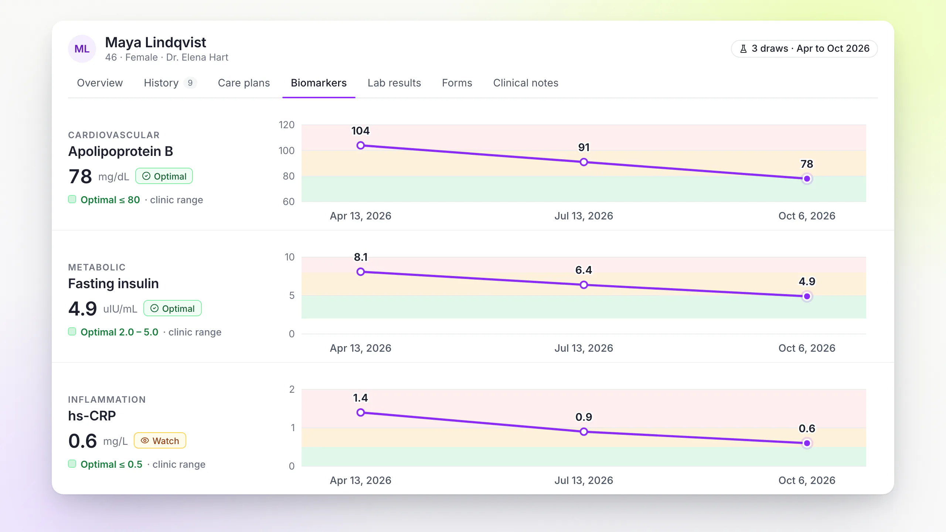
Task: Click the History count badge 9
Action: point(190,83)
